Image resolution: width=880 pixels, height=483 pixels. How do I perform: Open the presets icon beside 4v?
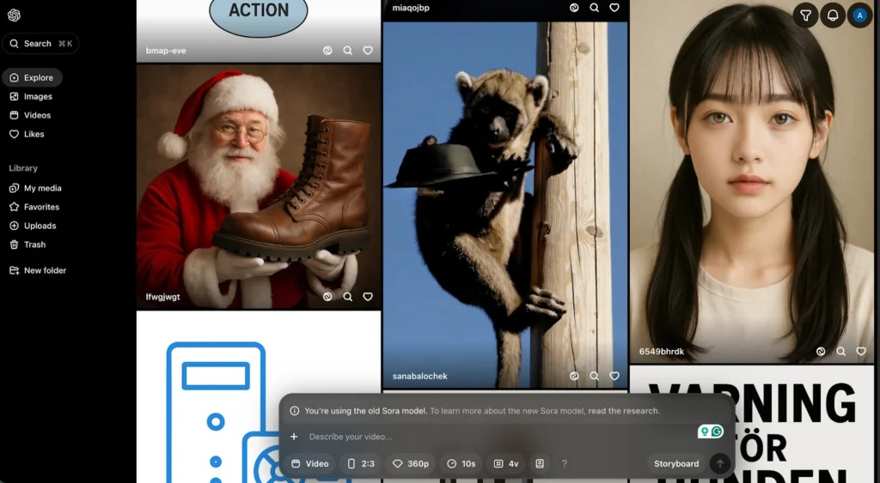540,463
